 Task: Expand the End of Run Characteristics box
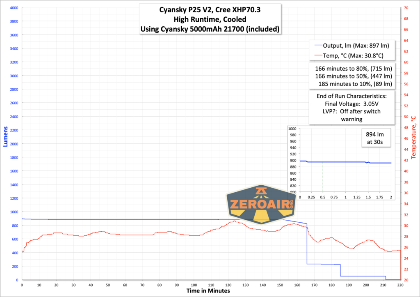[351, 108]
